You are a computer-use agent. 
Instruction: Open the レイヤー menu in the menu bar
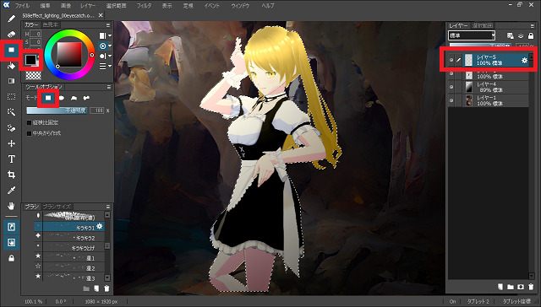pyautogui.click(x=88, y=6)
